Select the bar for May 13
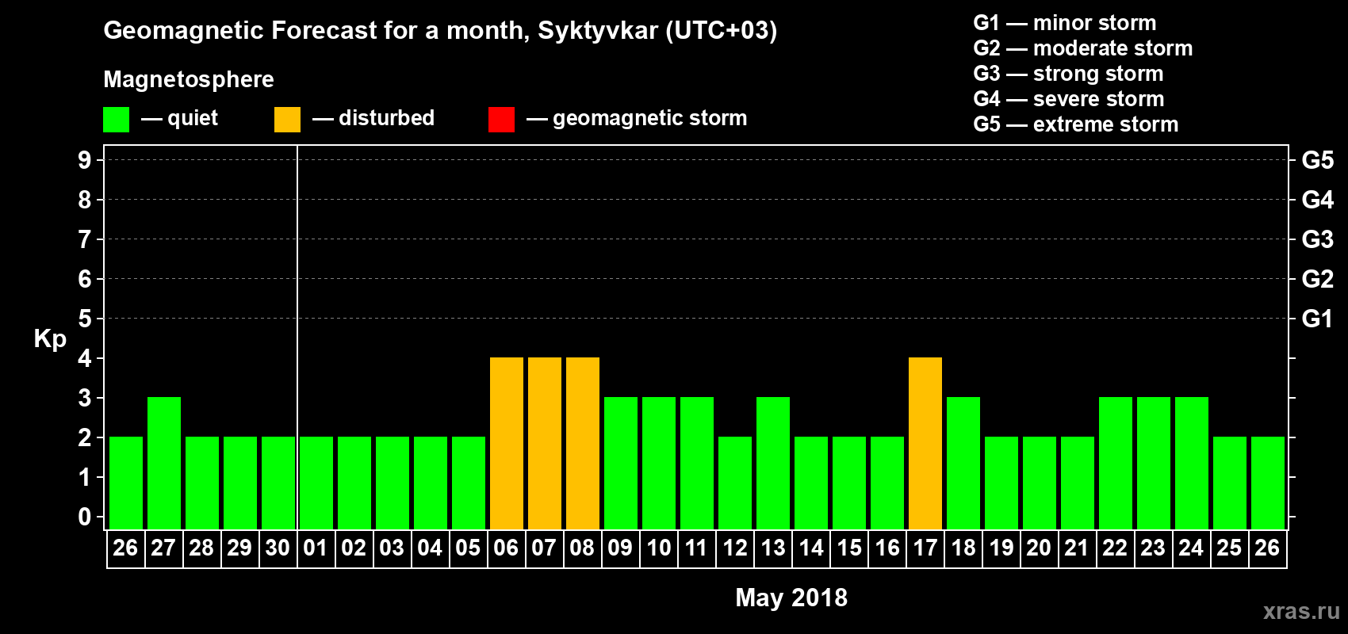 click(773, 464)
